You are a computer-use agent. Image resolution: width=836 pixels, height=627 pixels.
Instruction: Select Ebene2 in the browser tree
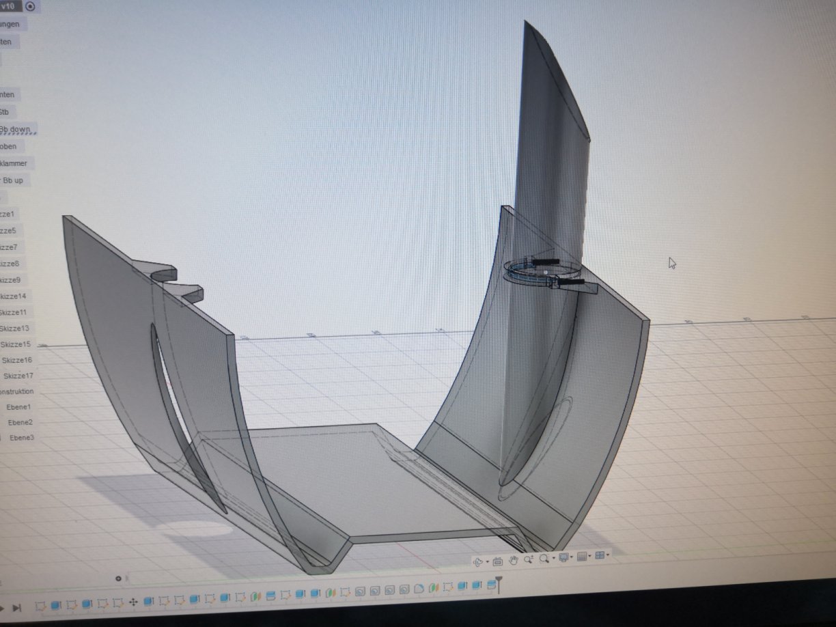click(x=20, y=422)
